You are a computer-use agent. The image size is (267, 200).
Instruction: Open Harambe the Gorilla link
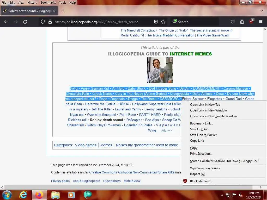pyautogui.click(x=100, y=104)
